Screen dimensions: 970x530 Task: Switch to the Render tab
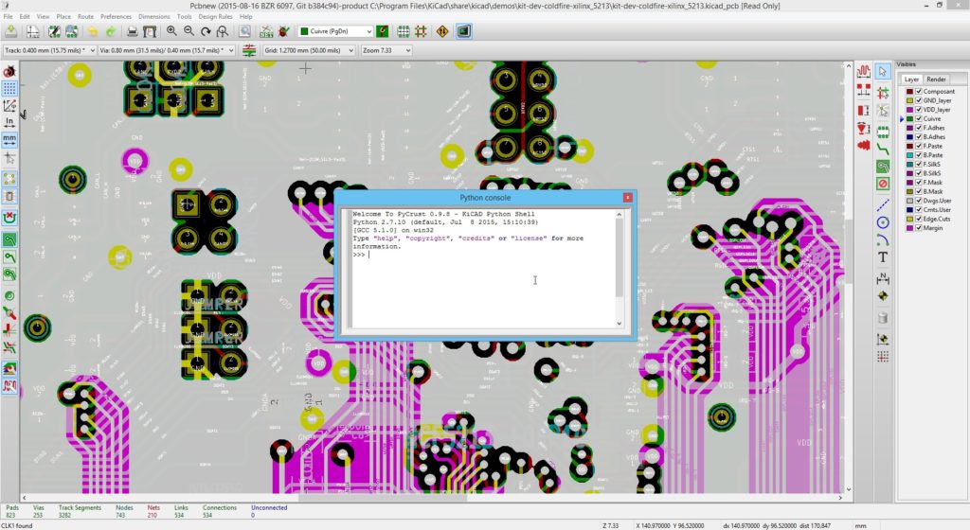[936, 79]
